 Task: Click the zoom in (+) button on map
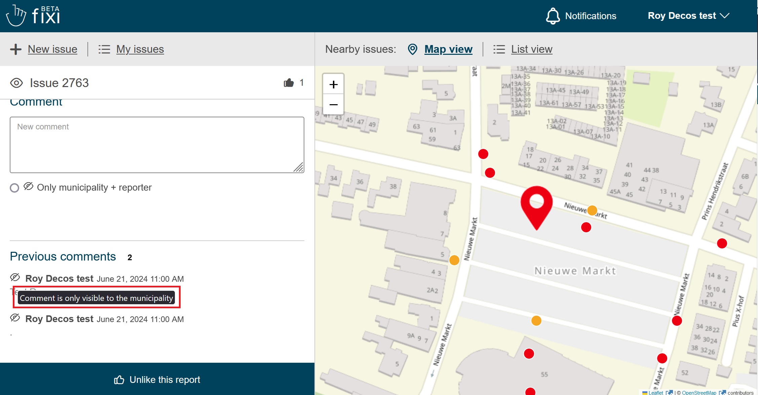(x=333, y=84)
